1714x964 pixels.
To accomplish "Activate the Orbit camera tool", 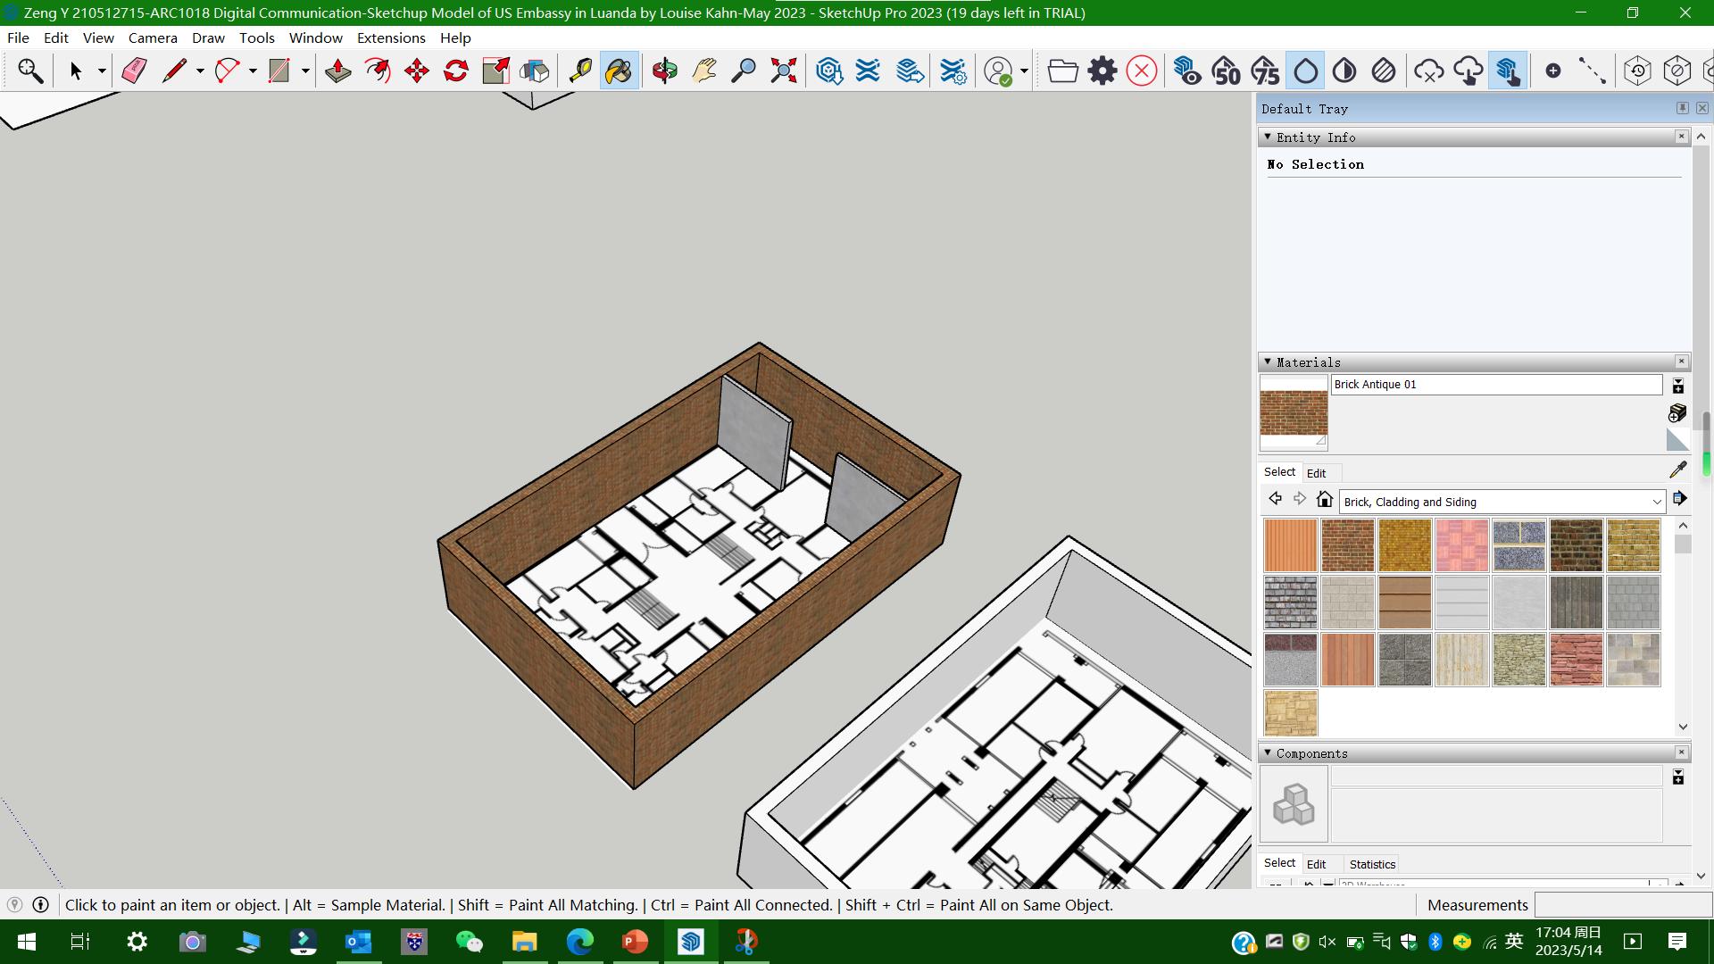I will 664,71.
